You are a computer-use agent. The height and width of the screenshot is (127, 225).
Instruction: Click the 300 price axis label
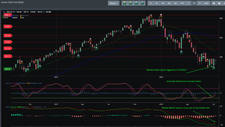click(x=221, y=57)
